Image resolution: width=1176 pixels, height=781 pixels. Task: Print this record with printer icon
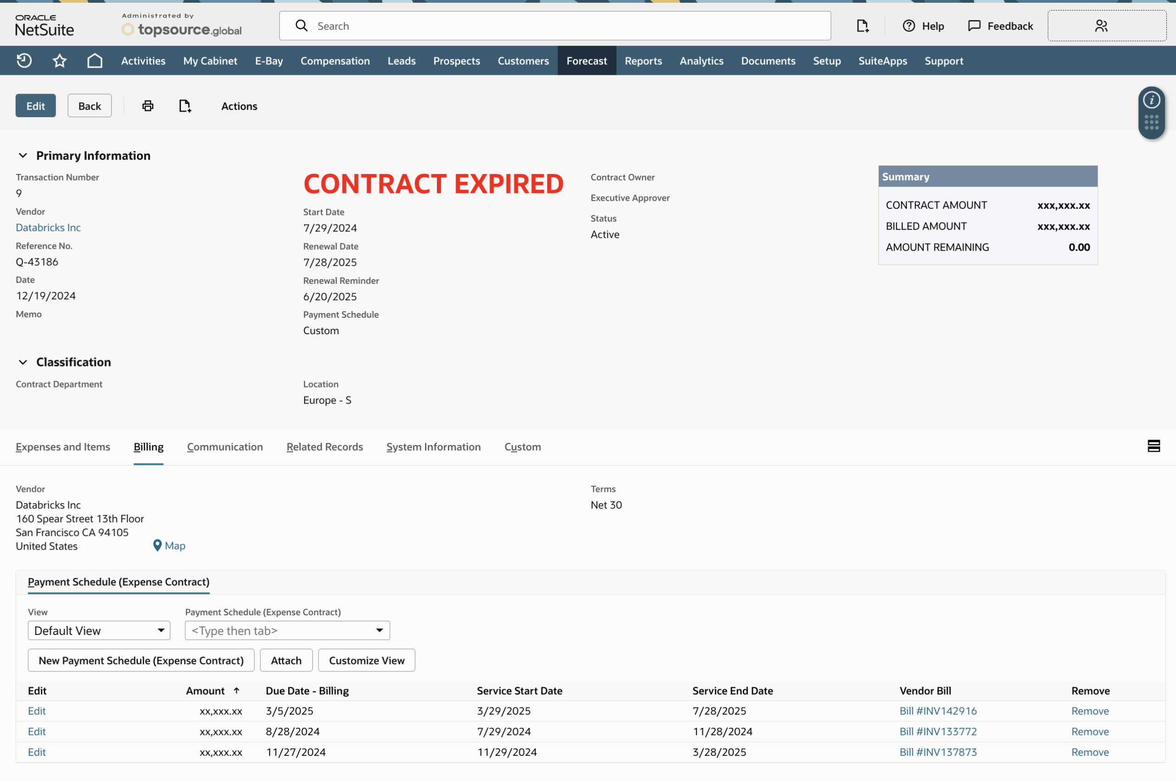pyautogui.click(x=148, y=106)
